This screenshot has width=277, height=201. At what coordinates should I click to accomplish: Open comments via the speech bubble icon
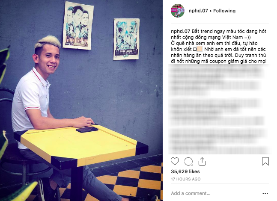coord(188,162)
